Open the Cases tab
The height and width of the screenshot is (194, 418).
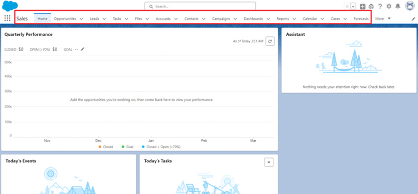coord(335,19)
